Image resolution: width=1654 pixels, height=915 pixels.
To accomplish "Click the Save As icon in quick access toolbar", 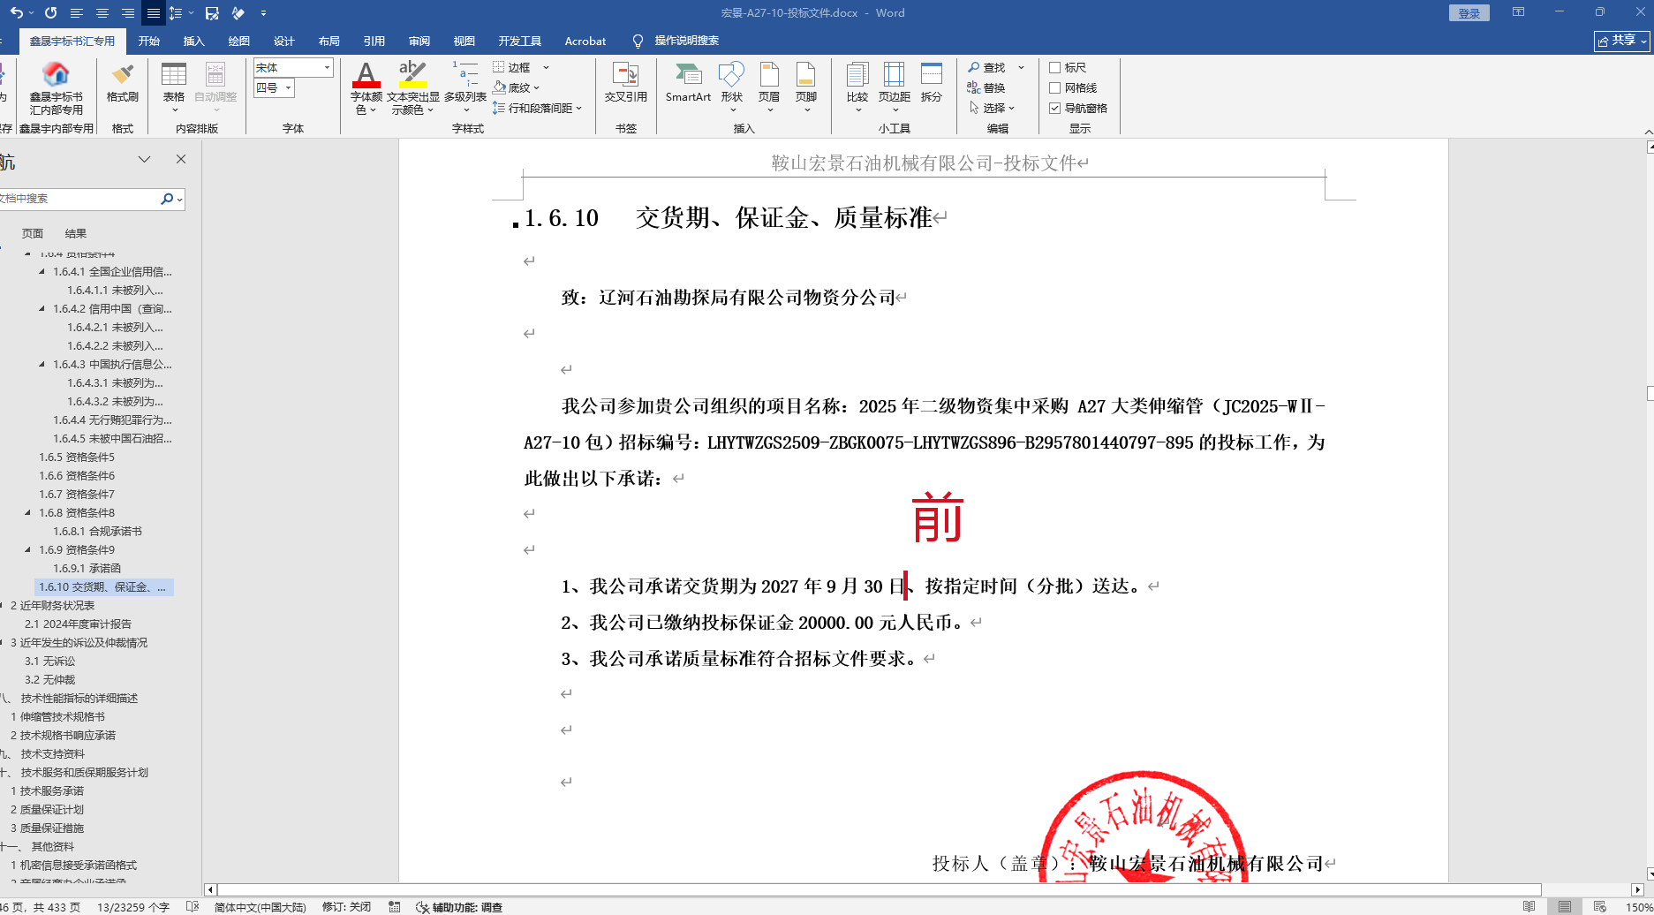I will point(212,13).
